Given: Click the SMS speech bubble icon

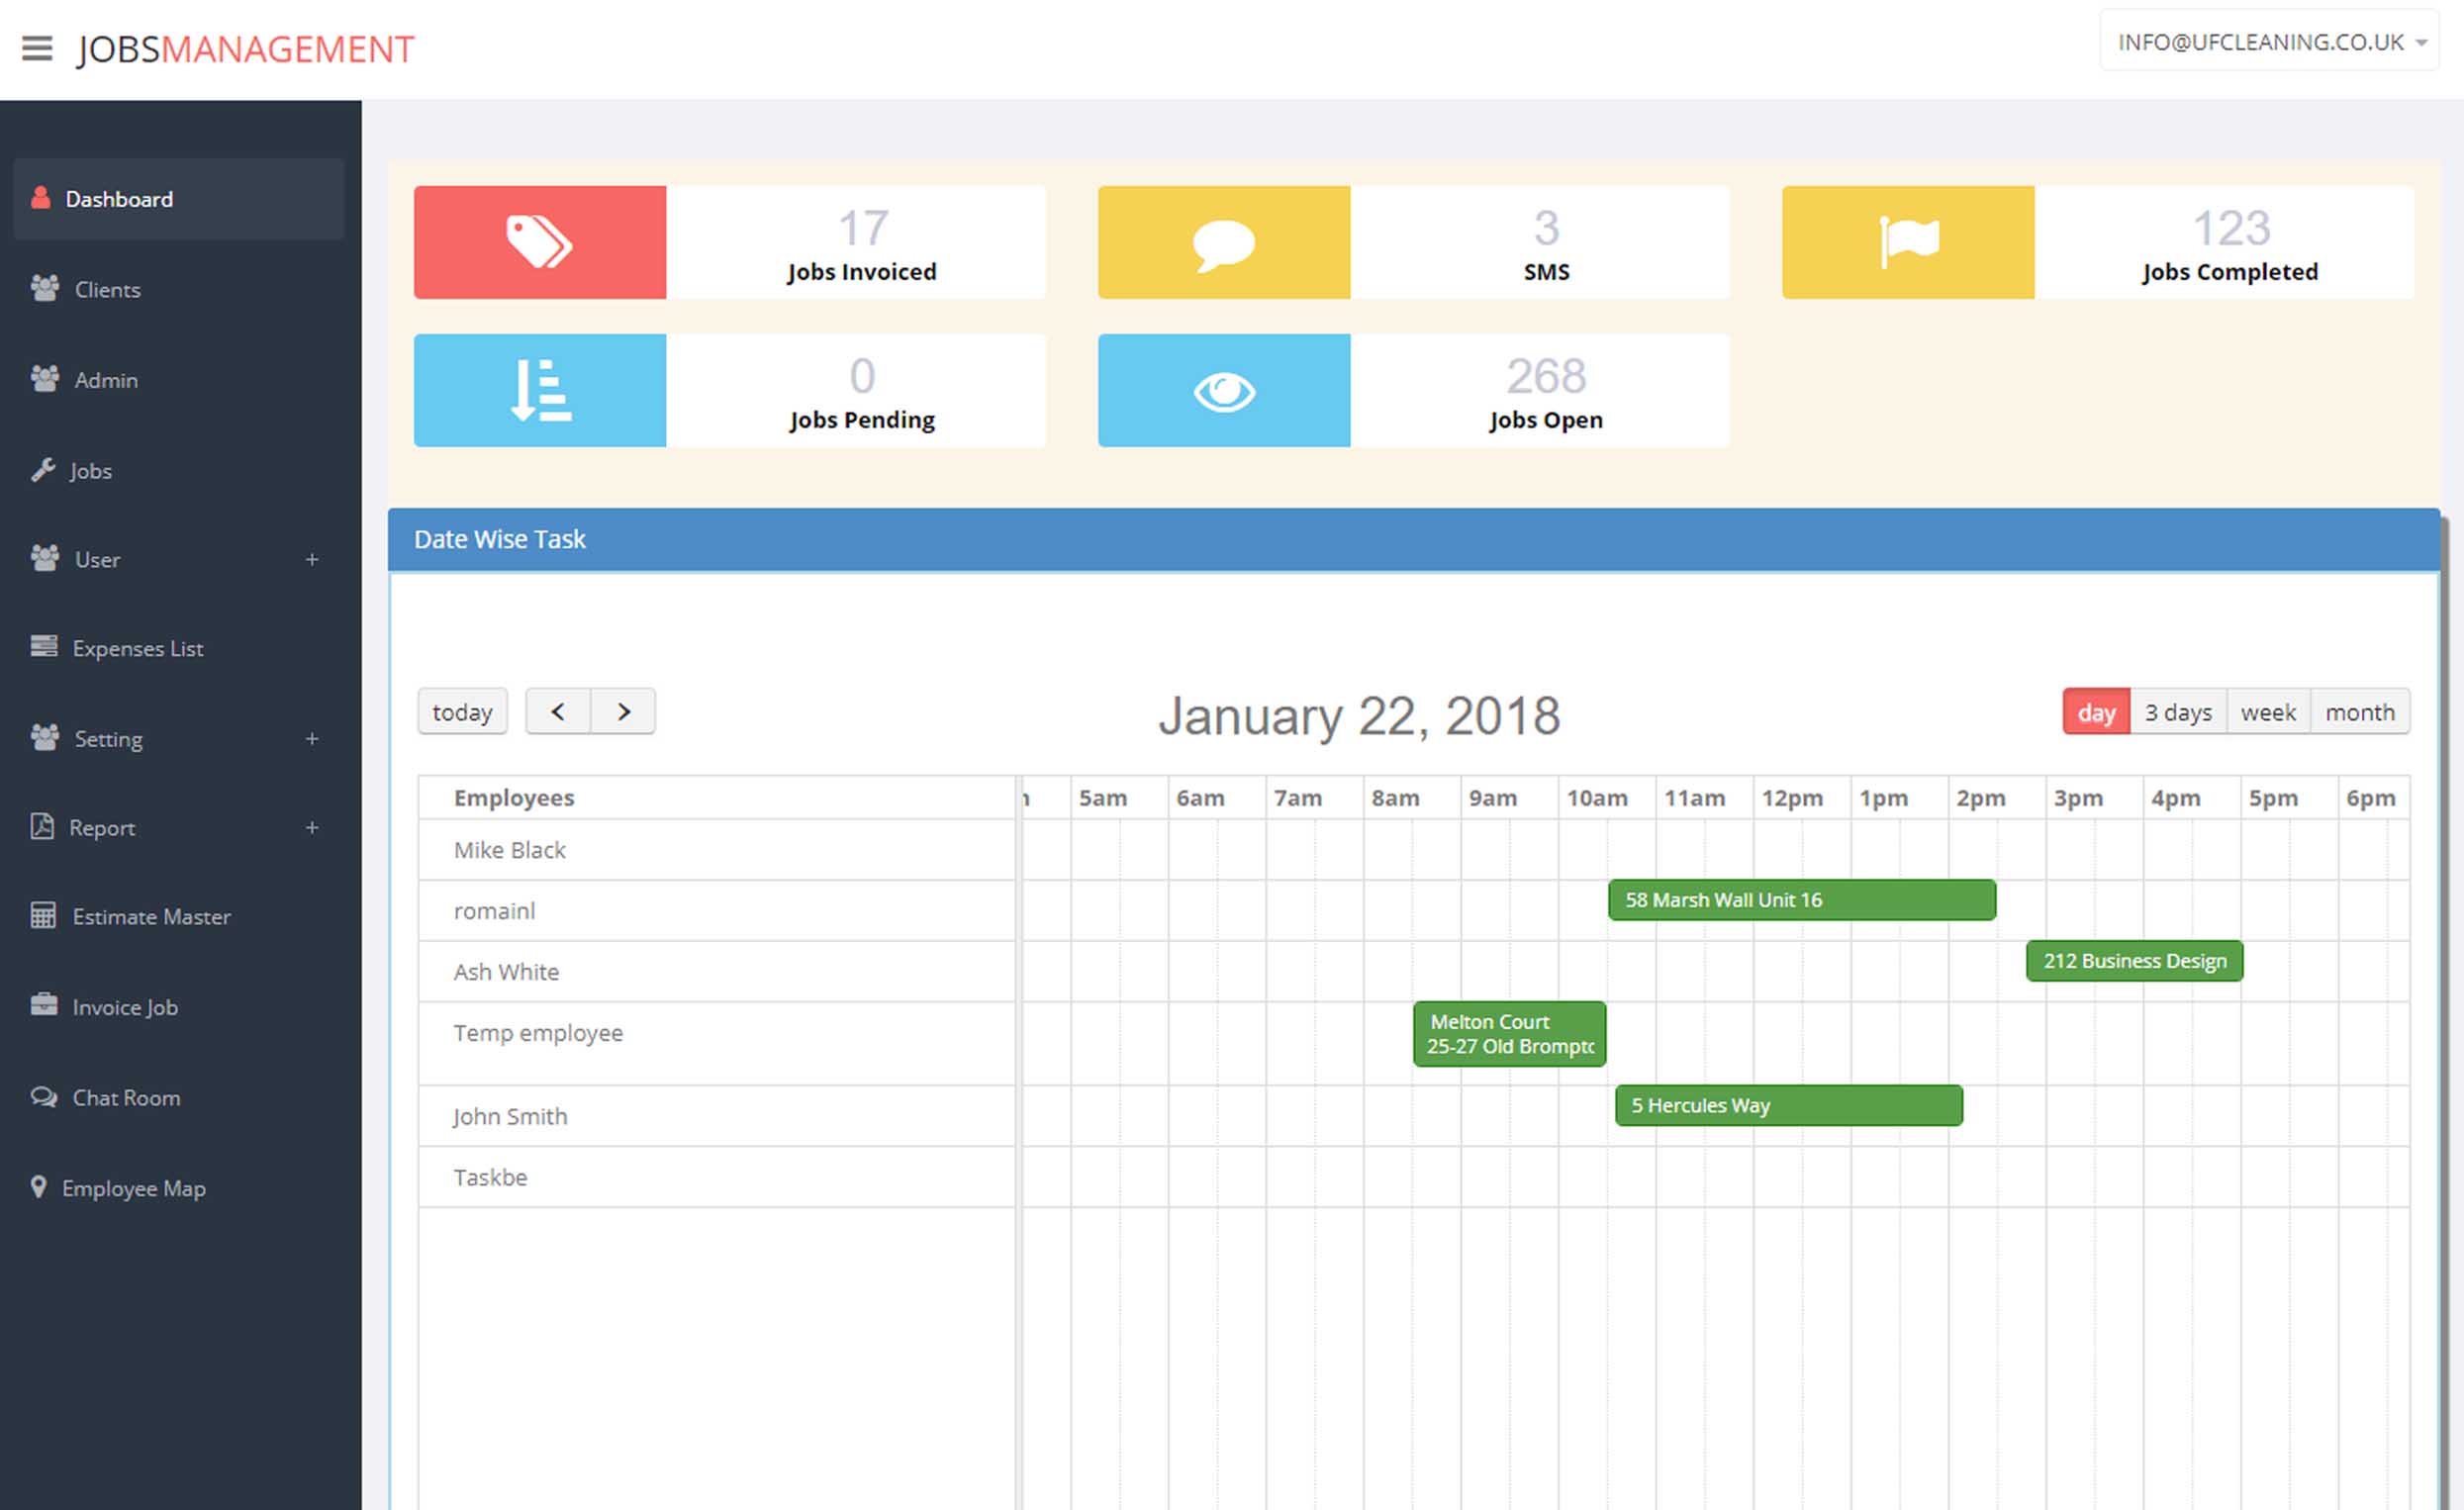Looking at the screenshot, I should pos(1223,242).
